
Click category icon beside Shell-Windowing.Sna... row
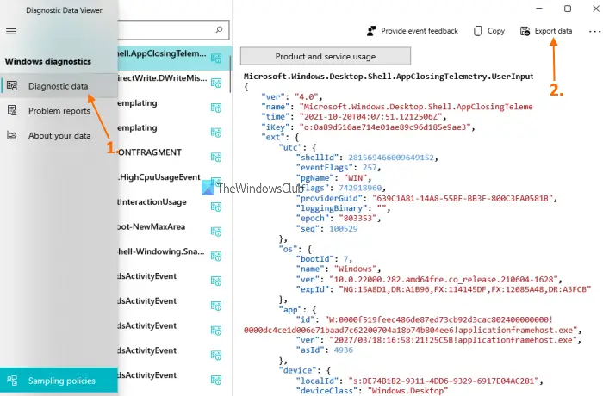[216, 256]
